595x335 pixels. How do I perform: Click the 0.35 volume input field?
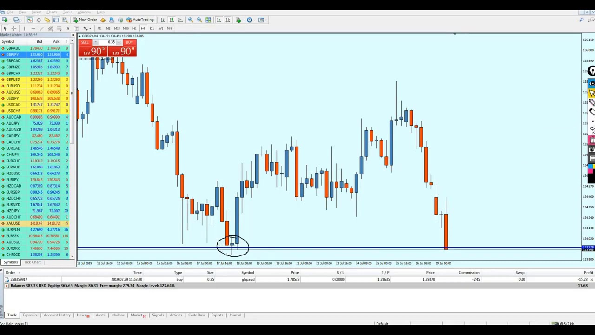point(107,42)
